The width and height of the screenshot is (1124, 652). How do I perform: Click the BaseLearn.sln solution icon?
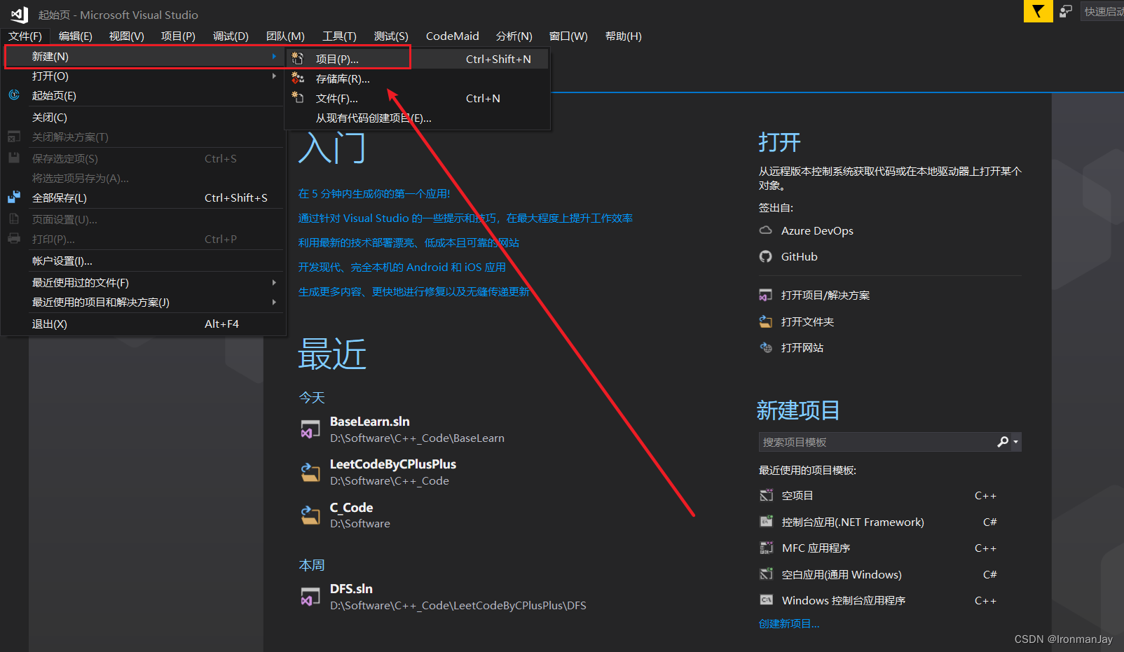(310, 429)
